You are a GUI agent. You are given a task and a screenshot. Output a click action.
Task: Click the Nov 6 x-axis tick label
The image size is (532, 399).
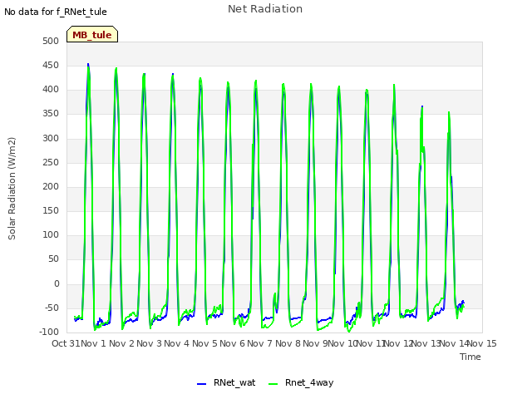point(233,343)
